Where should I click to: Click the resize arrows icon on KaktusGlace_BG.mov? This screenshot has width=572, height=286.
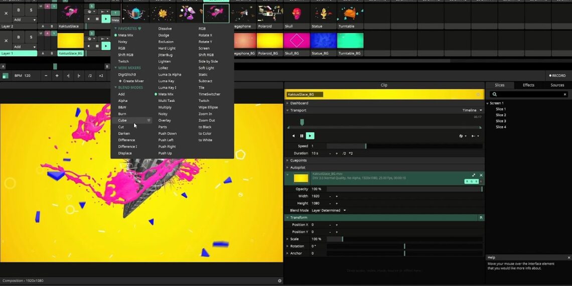point(474,175)
